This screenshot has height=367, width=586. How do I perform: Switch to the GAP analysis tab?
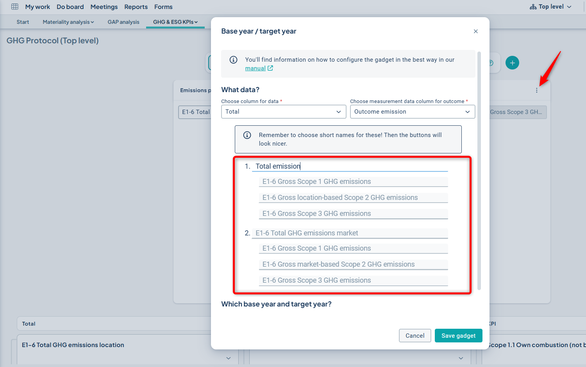pos(123,22)
